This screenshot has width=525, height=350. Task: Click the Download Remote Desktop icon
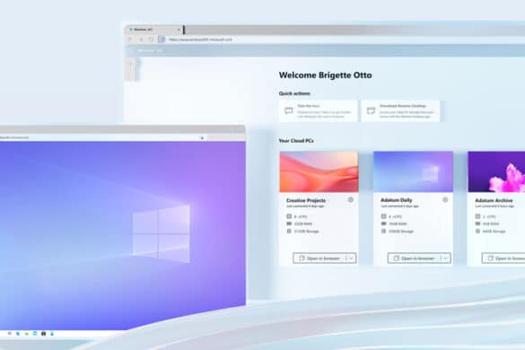click(x=371, y=110)
